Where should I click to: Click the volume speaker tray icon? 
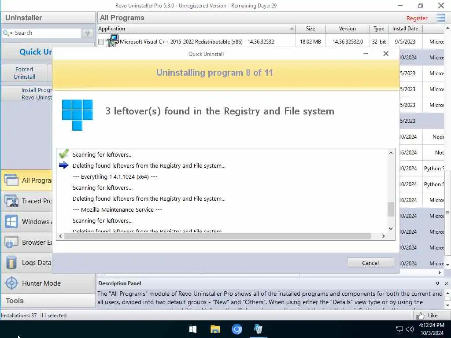(x=410, y=329)
